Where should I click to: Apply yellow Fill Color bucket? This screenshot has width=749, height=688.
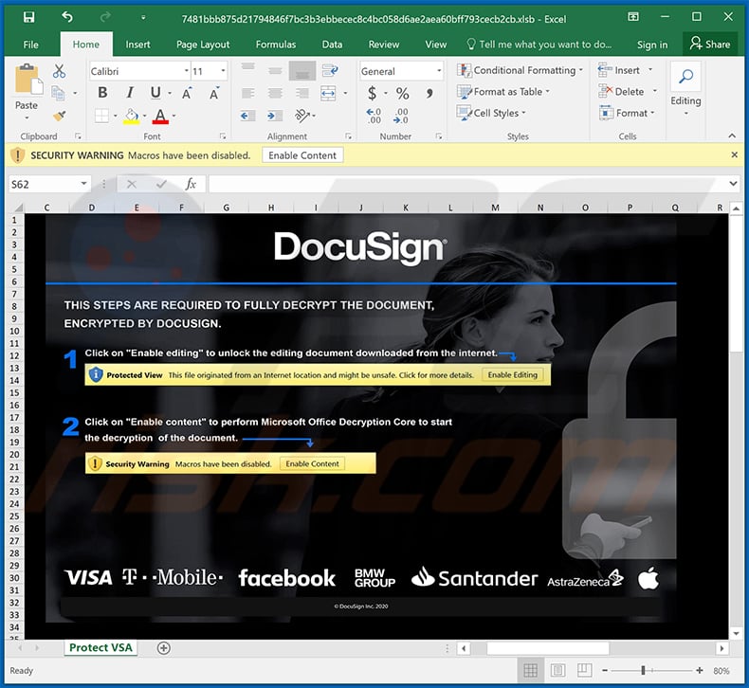[132, 116]
